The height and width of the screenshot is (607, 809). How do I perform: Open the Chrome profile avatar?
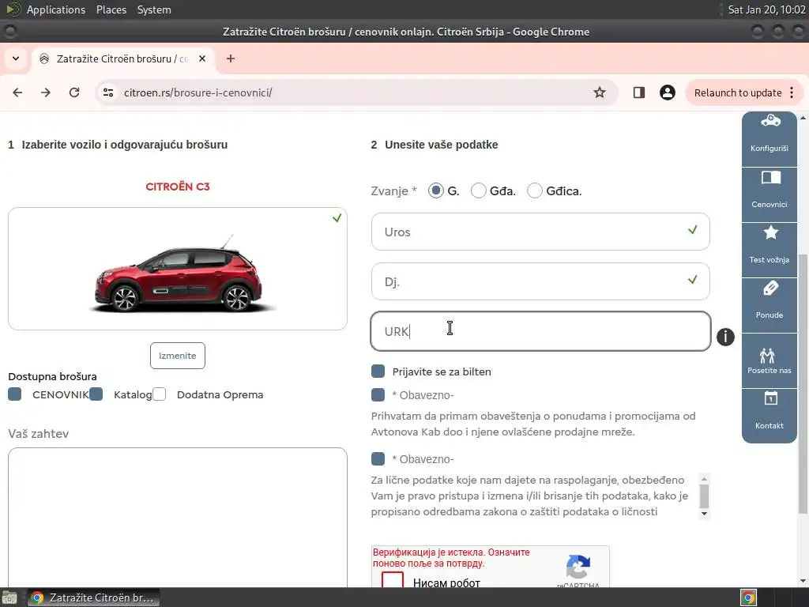click(667, 92)
